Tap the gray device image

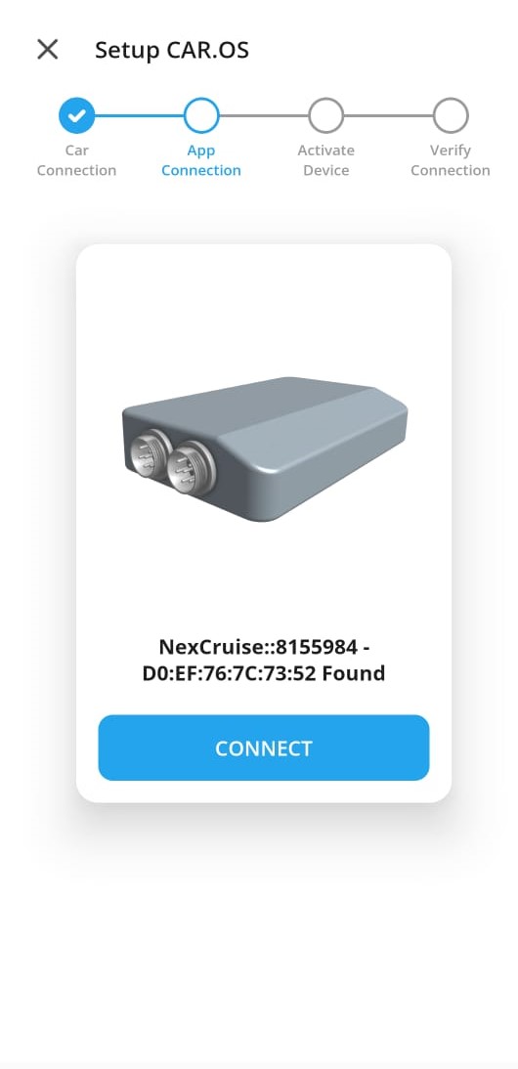click(x=265, y=449)
